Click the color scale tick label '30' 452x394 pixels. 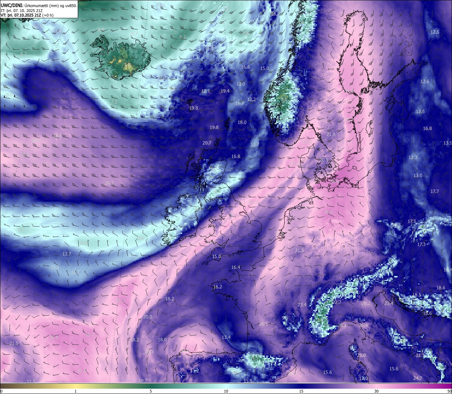click(x=376, y=391)
